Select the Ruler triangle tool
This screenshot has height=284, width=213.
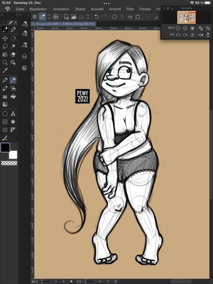13,130
